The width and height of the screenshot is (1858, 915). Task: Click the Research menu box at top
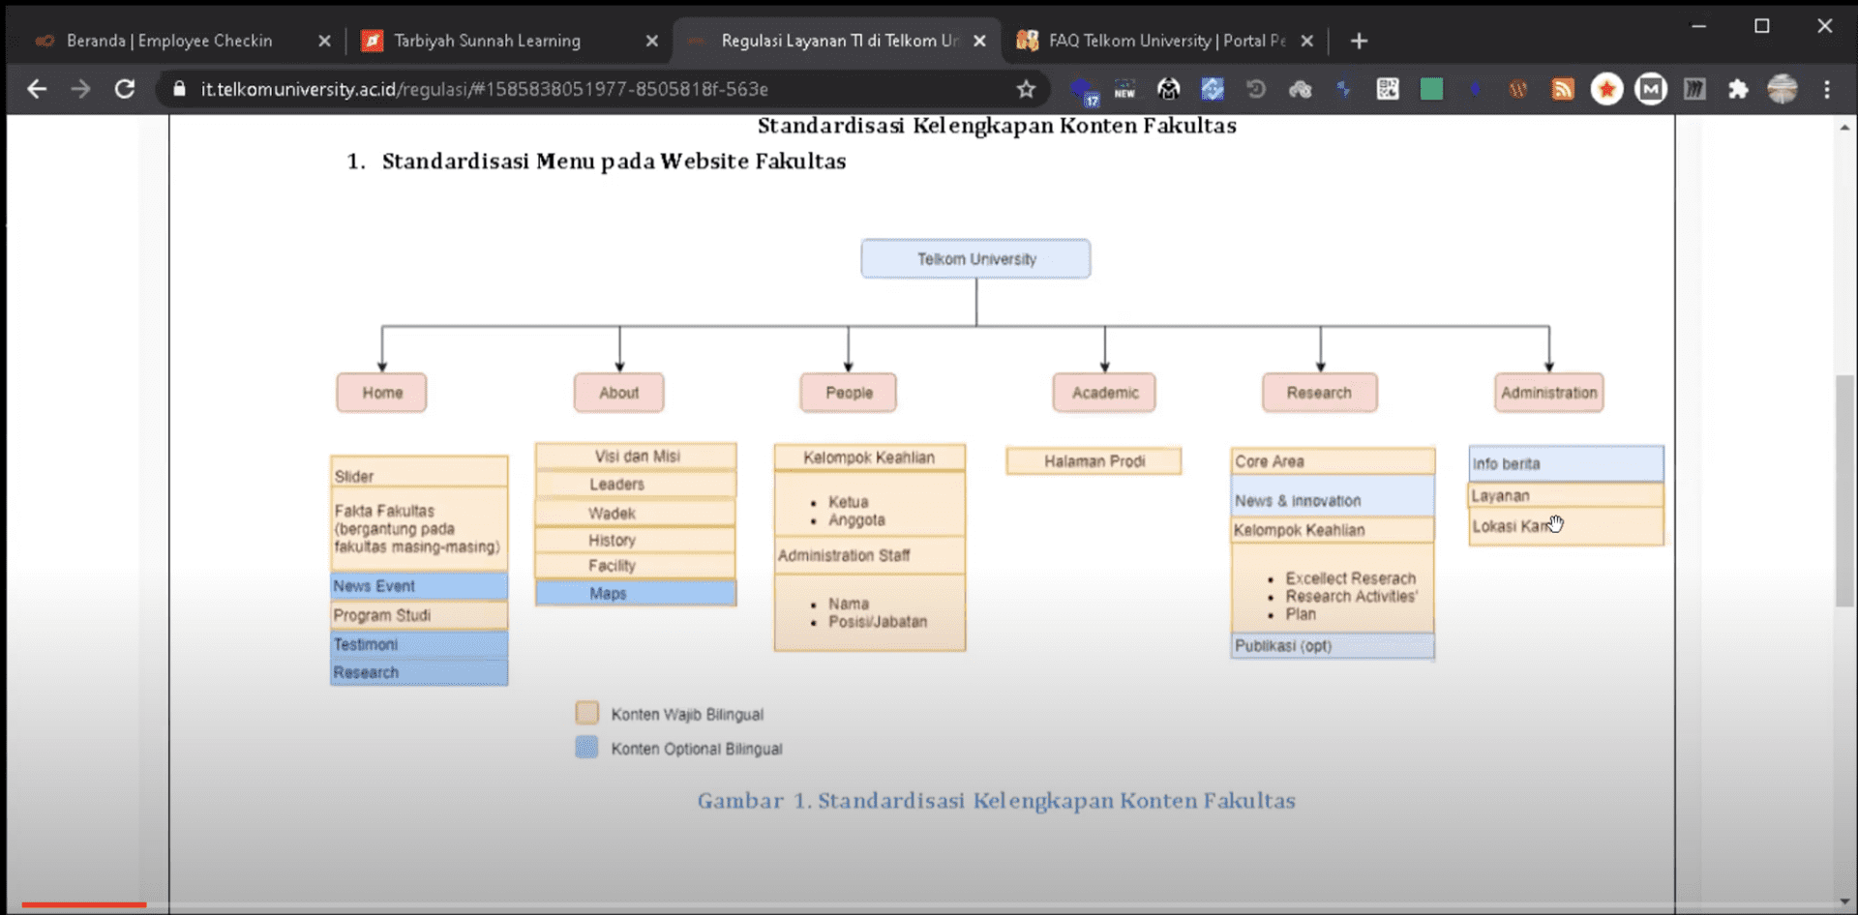pyautogui.click(x=1319, y=393)
